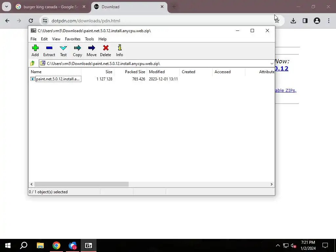Viewport: 336px width, 252px height.
Task: Open the 7-Zip taskbar button
Action: (x=89, y=245)
